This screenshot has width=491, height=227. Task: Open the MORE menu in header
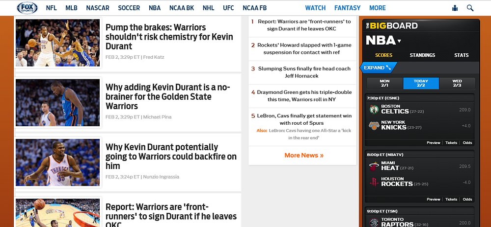click(377, 8)
